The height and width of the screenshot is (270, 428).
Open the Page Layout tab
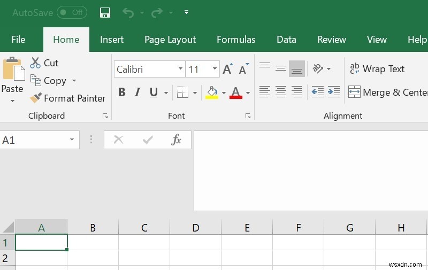pos(170,40)
